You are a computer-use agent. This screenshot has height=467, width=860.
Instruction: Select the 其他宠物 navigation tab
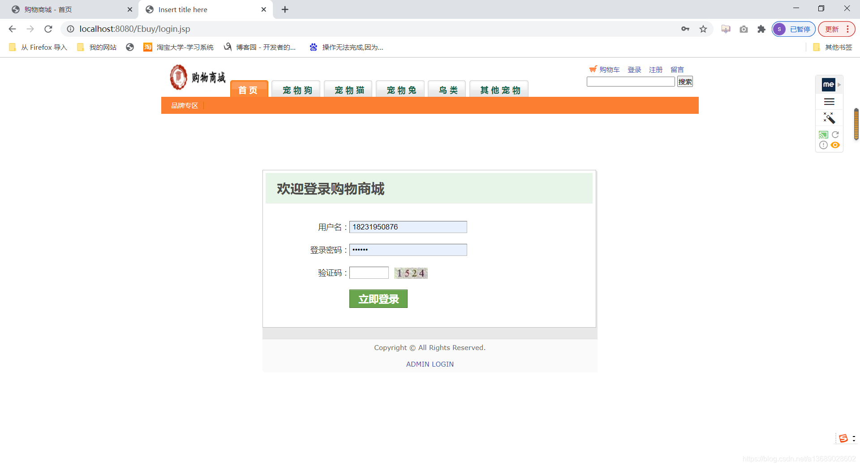499,89
